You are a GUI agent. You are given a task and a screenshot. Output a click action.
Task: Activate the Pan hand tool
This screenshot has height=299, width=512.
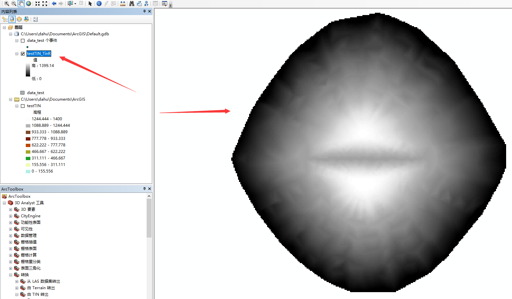[x=21, y=4]
